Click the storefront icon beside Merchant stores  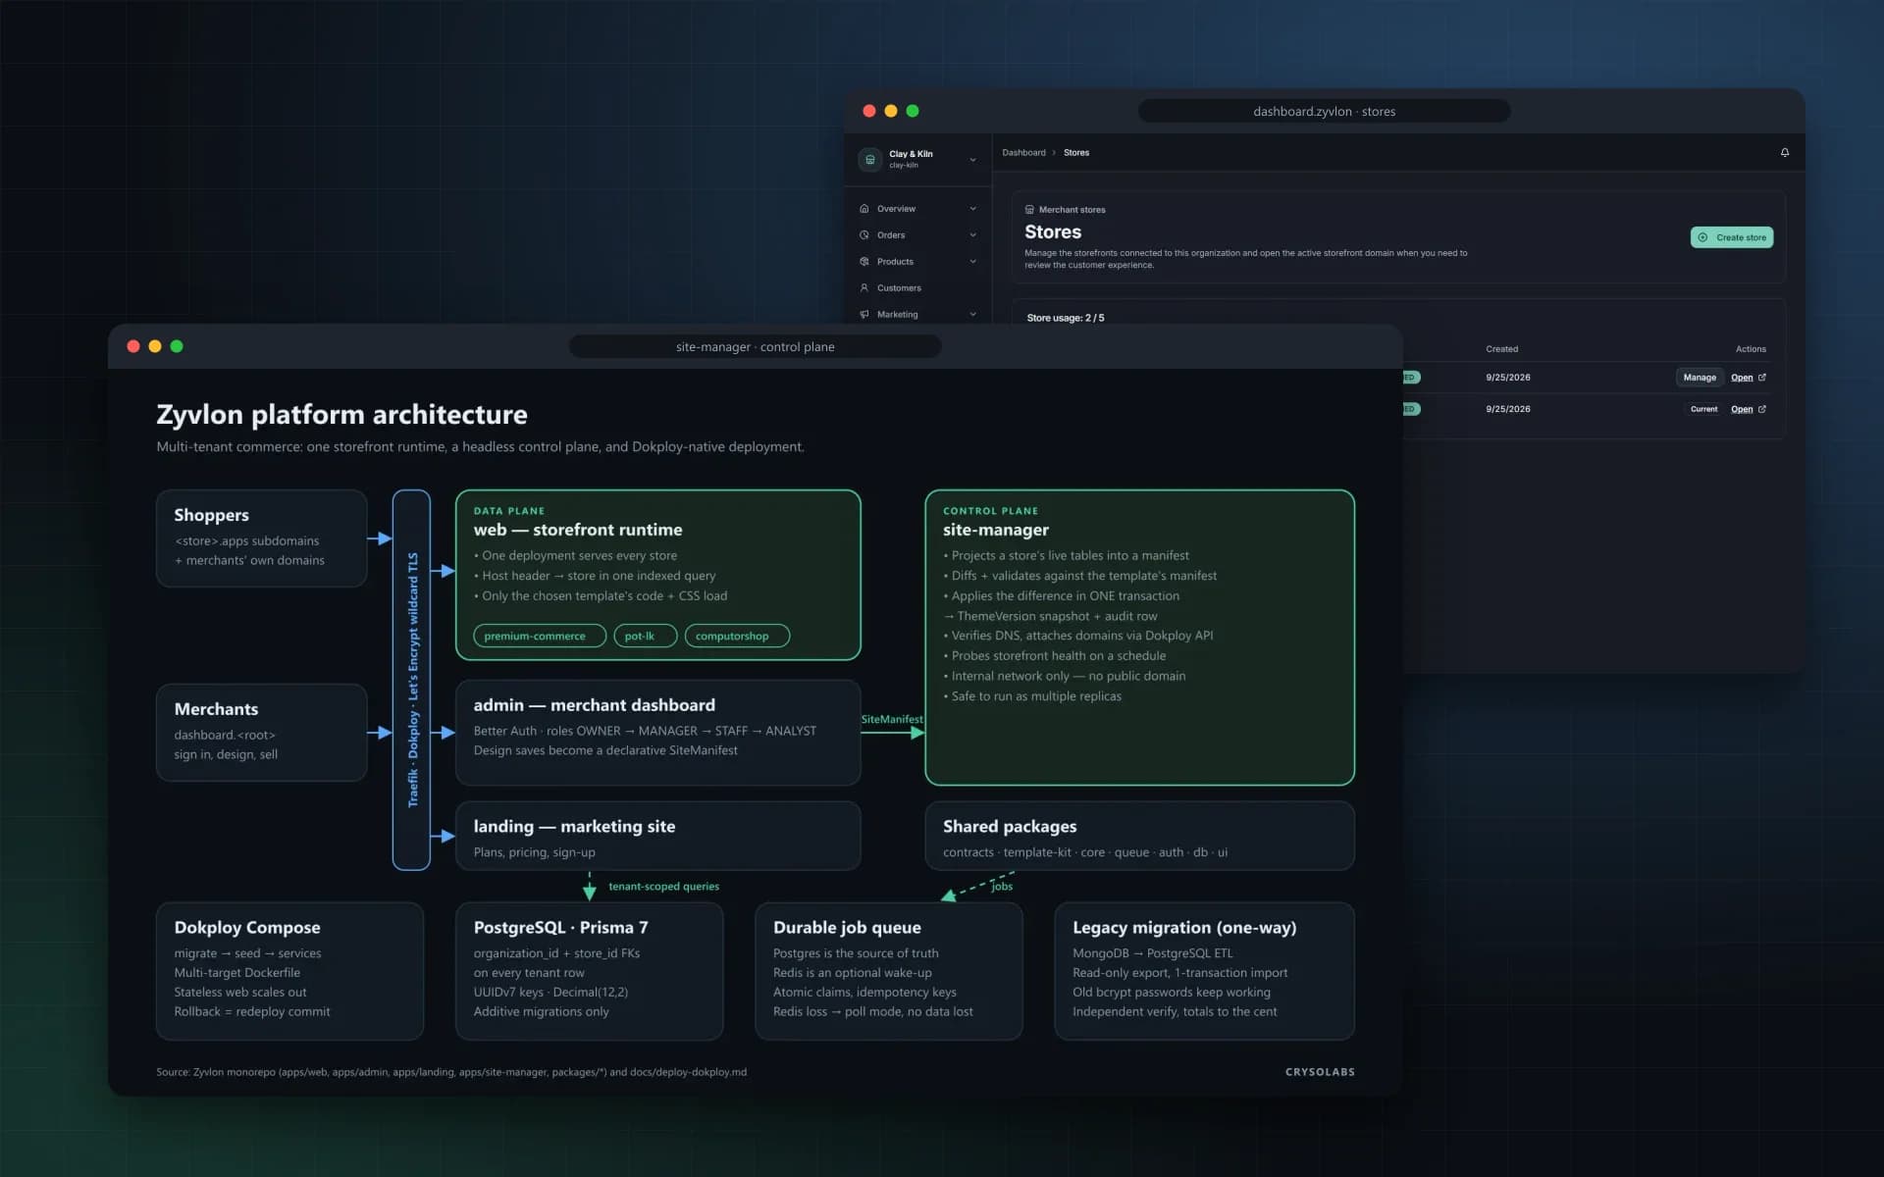click(x=1029, y=210)
